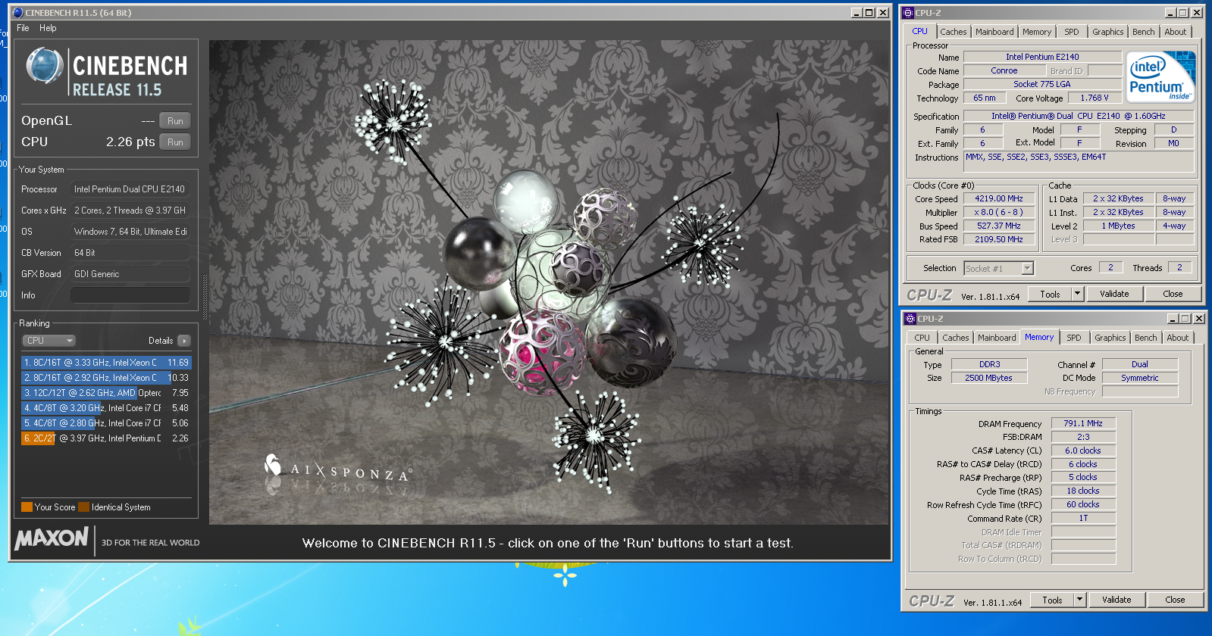Switch to Caches tab in upper CPU-Z window

tap(953, 32)
